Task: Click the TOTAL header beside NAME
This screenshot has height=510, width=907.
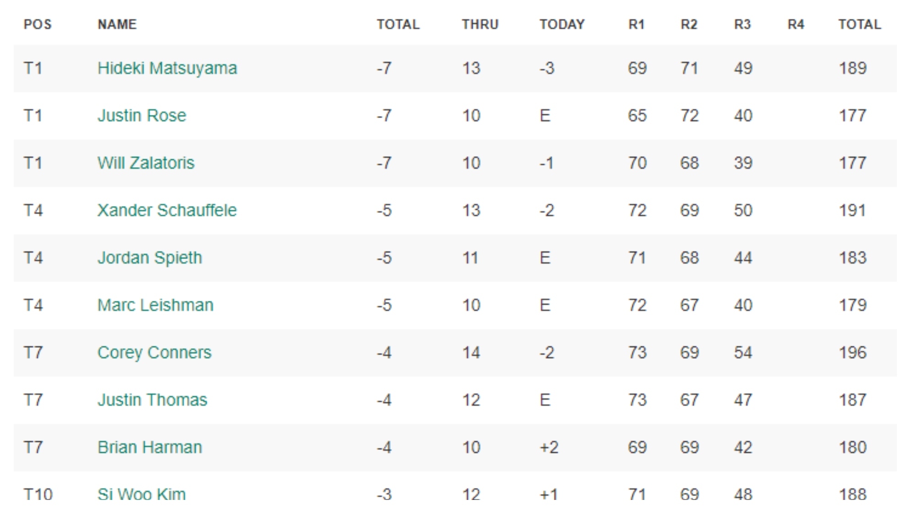Action: click(x=398, y=24)
